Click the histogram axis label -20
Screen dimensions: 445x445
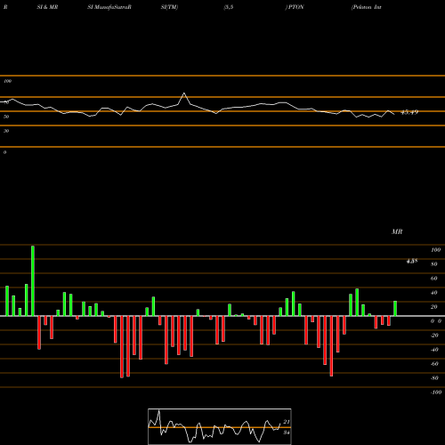pos(434,336)
